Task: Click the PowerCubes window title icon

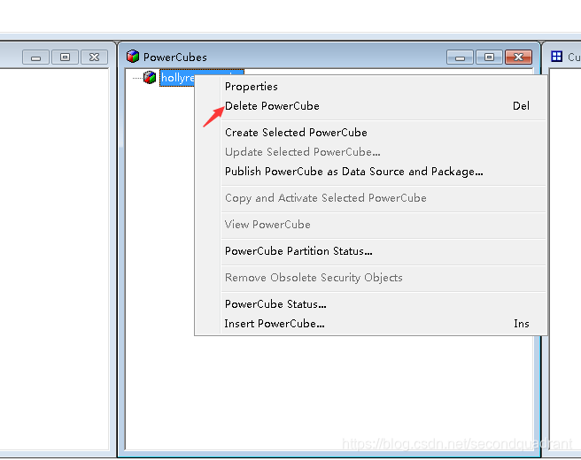Action: tap(133, 57)
